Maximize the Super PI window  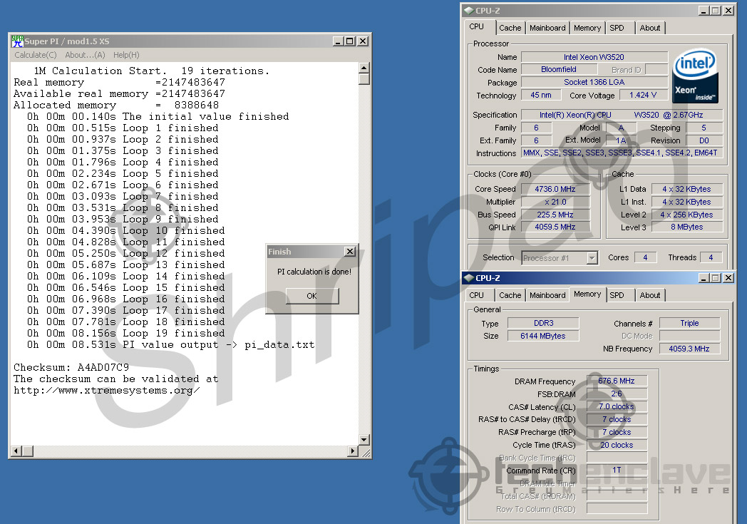pos(350,41)
